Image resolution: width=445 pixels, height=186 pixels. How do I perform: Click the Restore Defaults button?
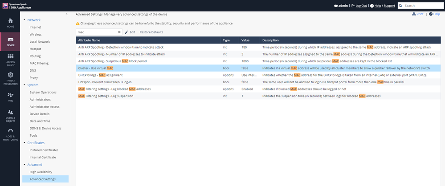[x=151, y=32]
